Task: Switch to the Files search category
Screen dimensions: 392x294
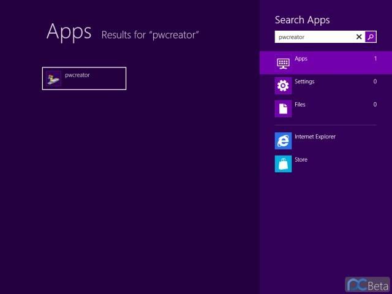Action: point(300,105)
